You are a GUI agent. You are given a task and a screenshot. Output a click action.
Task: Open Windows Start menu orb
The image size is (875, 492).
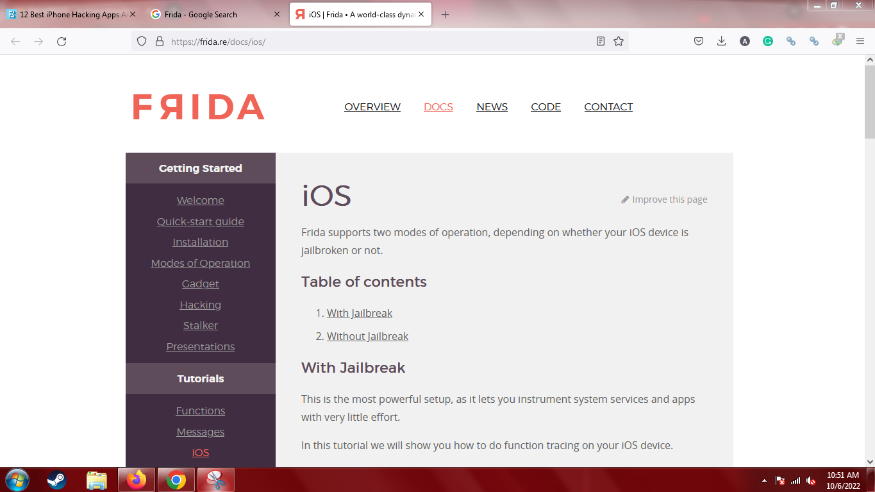pyautogui.click(x=17, y=480)
